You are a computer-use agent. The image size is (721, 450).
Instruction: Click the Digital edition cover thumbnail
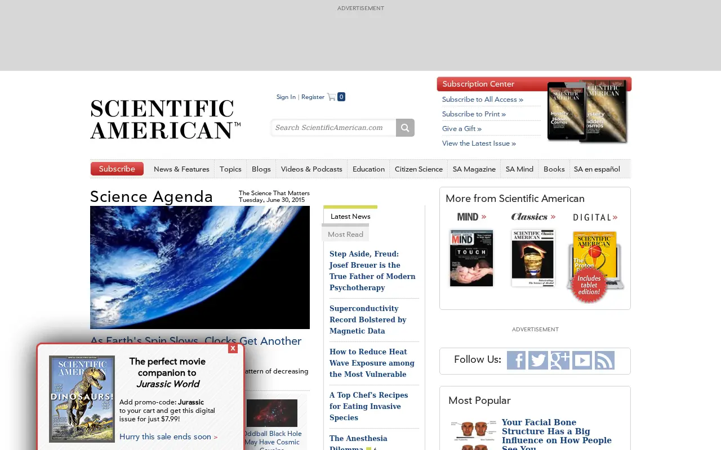(595, 267)
